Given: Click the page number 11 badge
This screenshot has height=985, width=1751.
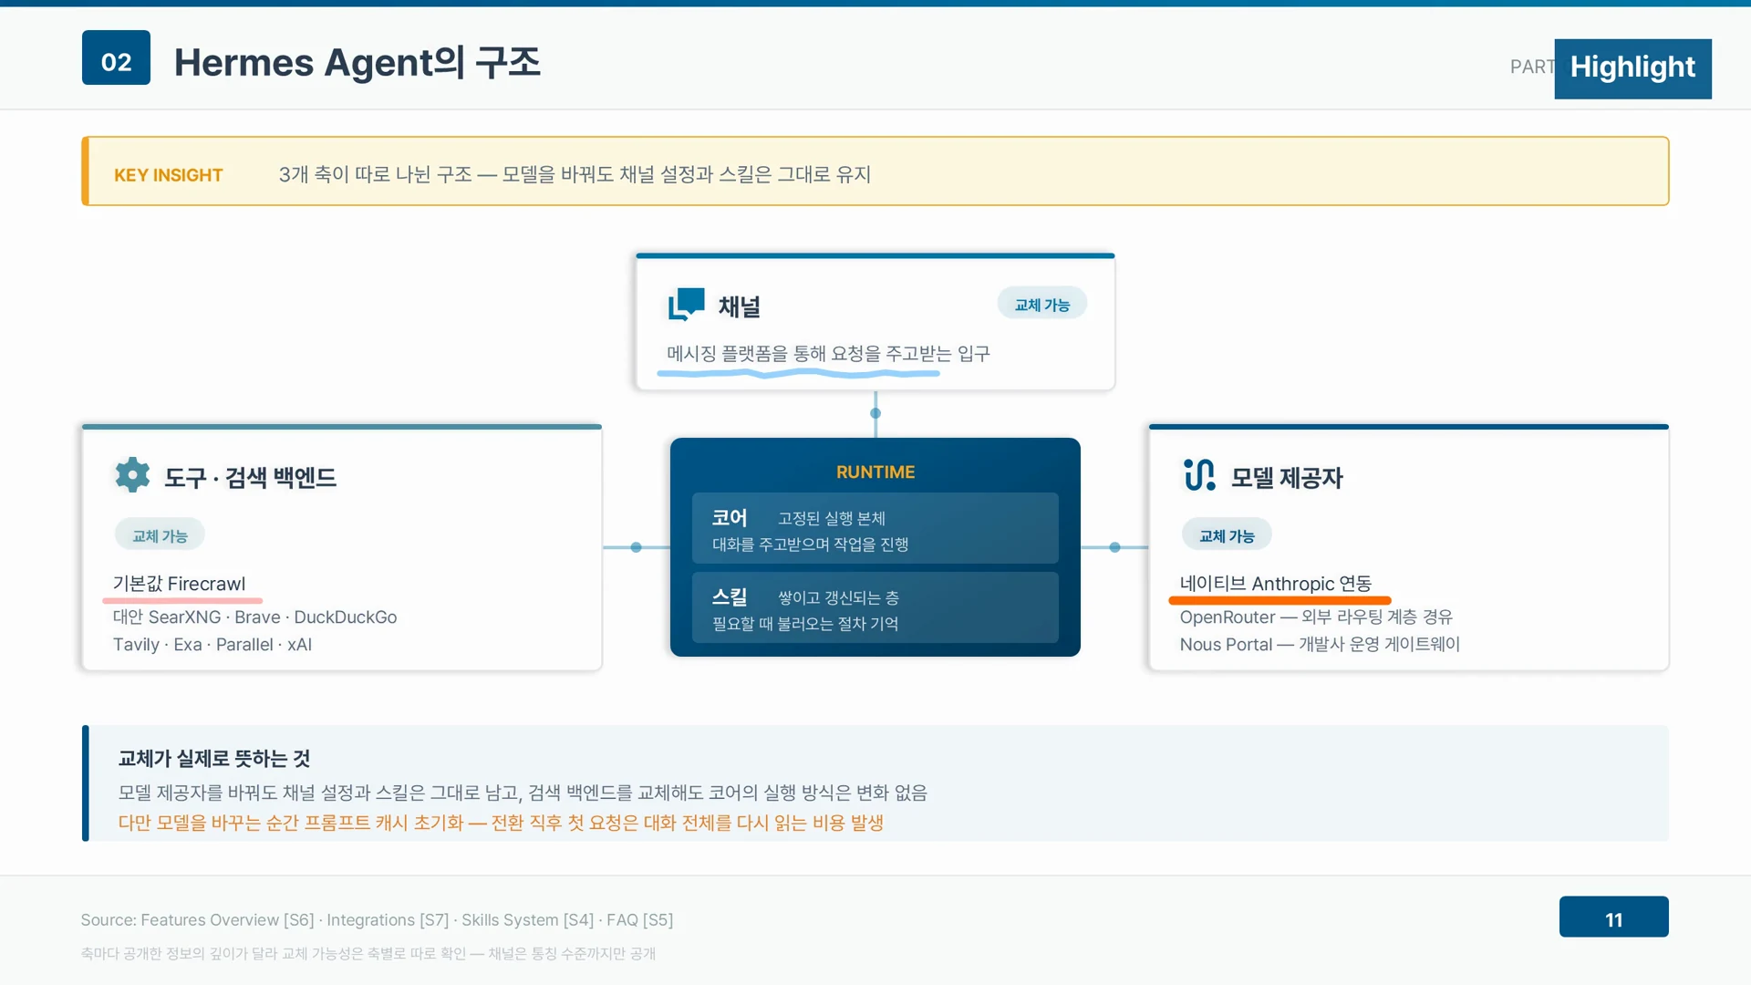Looking at the screenshot, I should (x=1613, y=917).
